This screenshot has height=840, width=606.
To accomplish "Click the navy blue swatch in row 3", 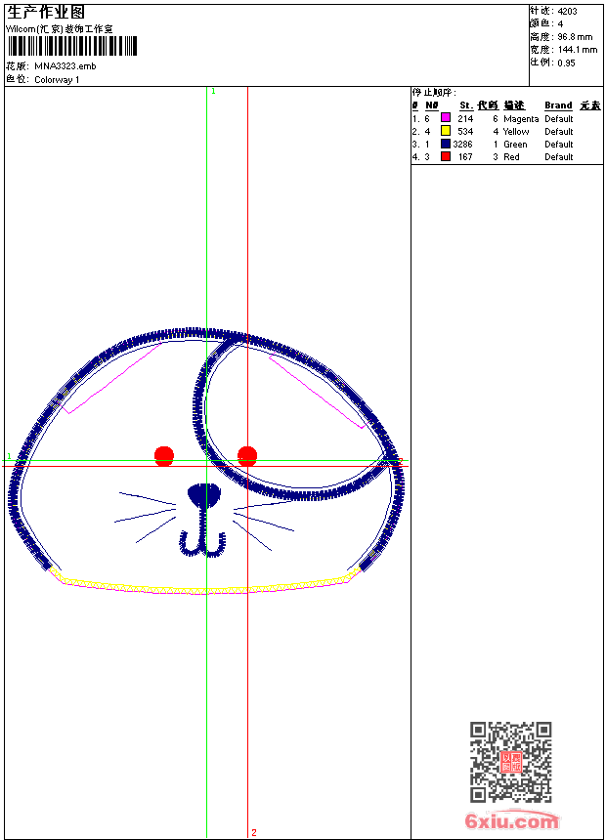I will (x=445, y=143).
